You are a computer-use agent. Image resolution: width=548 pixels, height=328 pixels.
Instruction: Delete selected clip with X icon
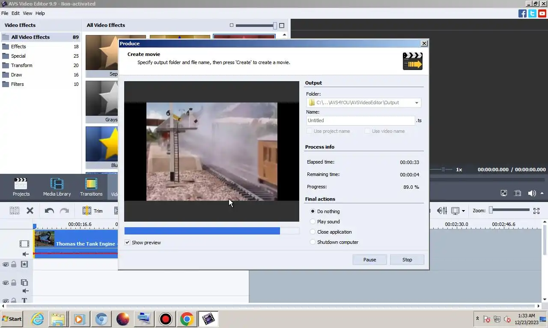coord(30,211)
